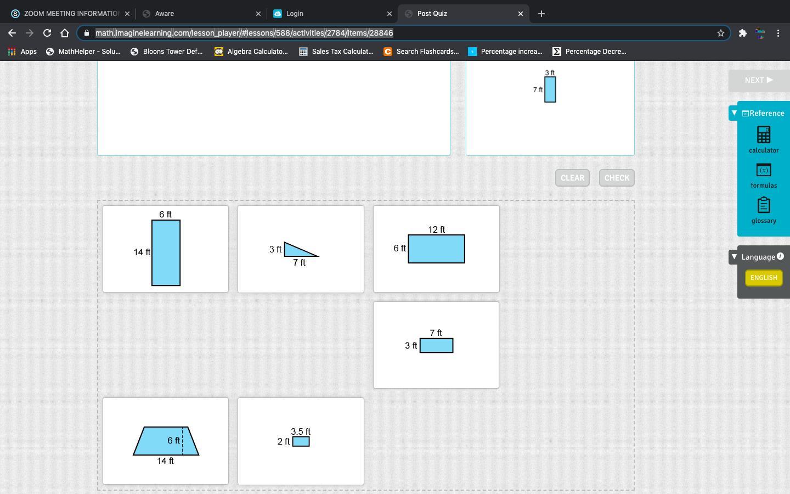Viewport: 790px width, 494px height.
Task: Select the 6 ft by 14 ft rectangle card
Action: 166,249
